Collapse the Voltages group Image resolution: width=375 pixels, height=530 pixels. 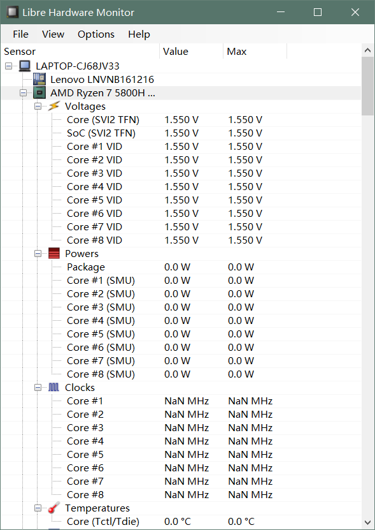(x=38, y=106)
